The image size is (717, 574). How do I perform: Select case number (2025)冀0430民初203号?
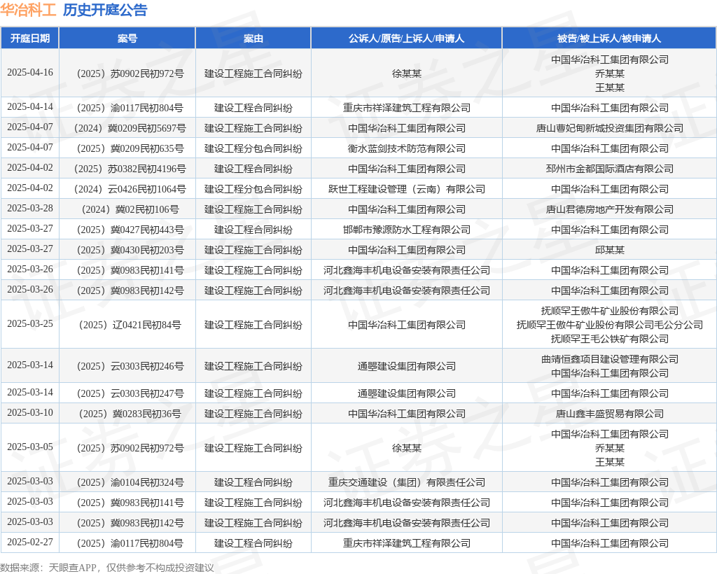click(130, 250)
